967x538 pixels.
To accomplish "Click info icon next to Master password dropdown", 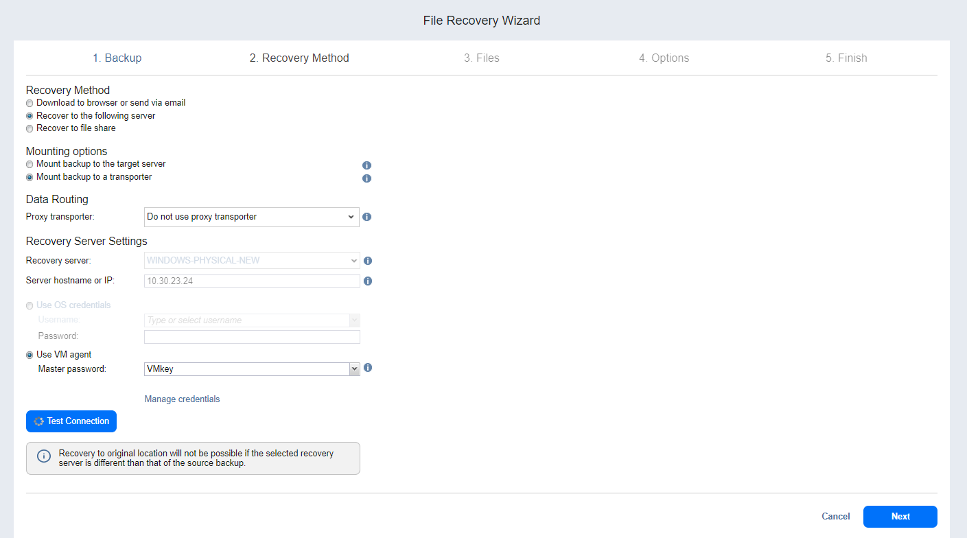I will (x=368, y=368).
